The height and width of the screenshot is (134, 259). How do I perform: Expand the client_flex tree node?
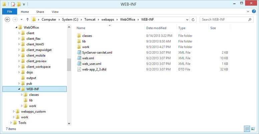pyautogui.click(x=19, y=39)
